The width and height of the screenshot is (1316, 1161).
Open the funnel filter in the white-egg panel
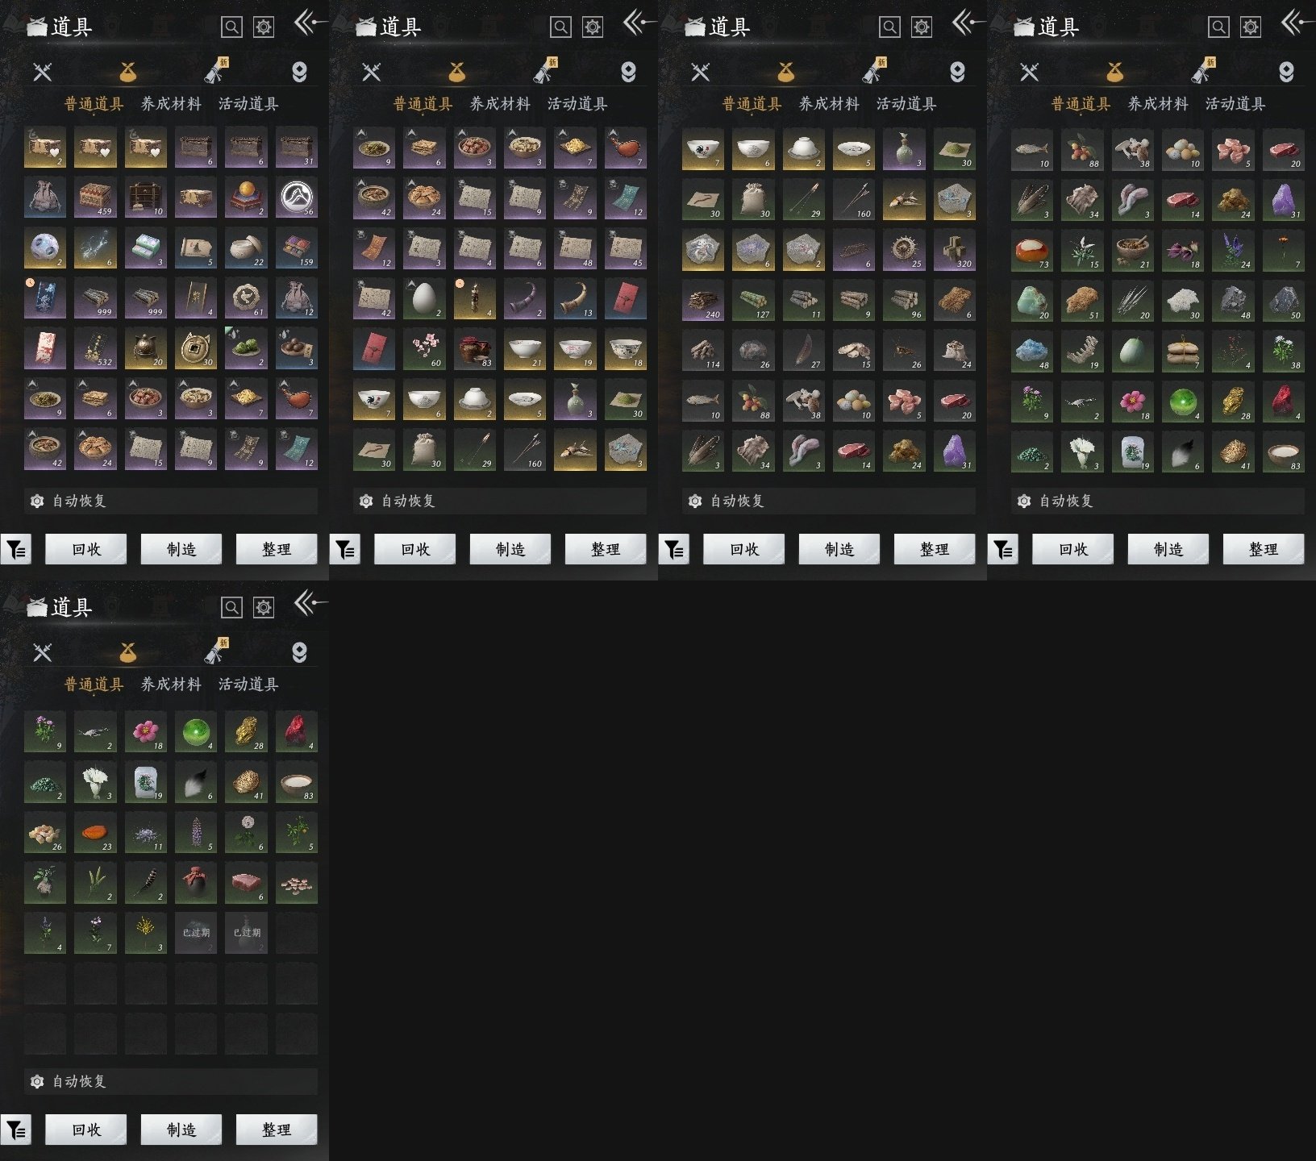[344, 550]
